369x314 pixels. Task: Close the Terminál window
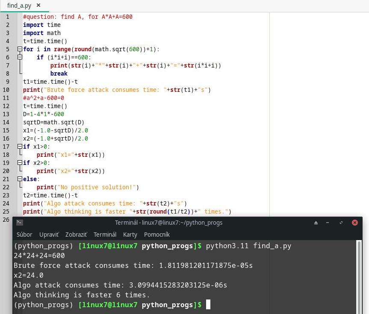coord(354,223)
